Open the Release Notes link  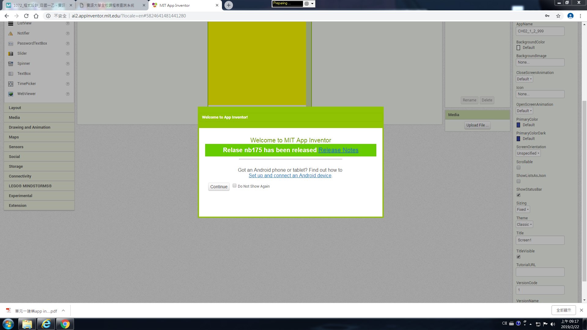point(338,150)
